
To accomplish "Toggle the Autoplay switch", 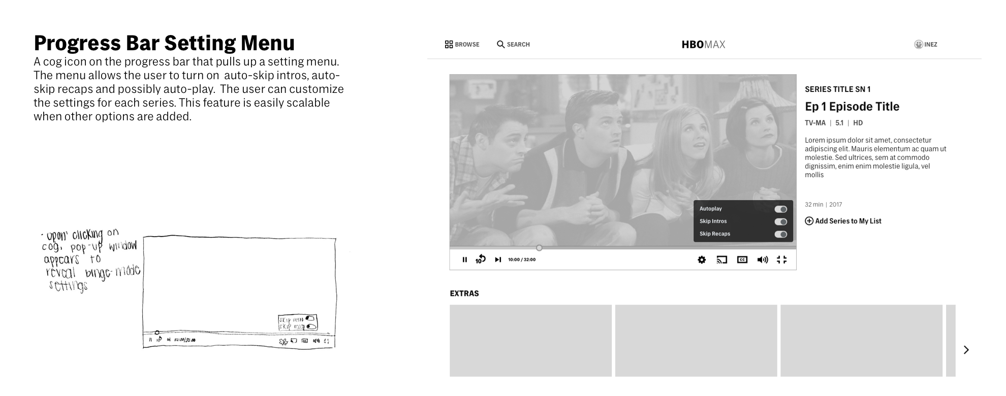I will pyautogui.click(x=781, y=209).
